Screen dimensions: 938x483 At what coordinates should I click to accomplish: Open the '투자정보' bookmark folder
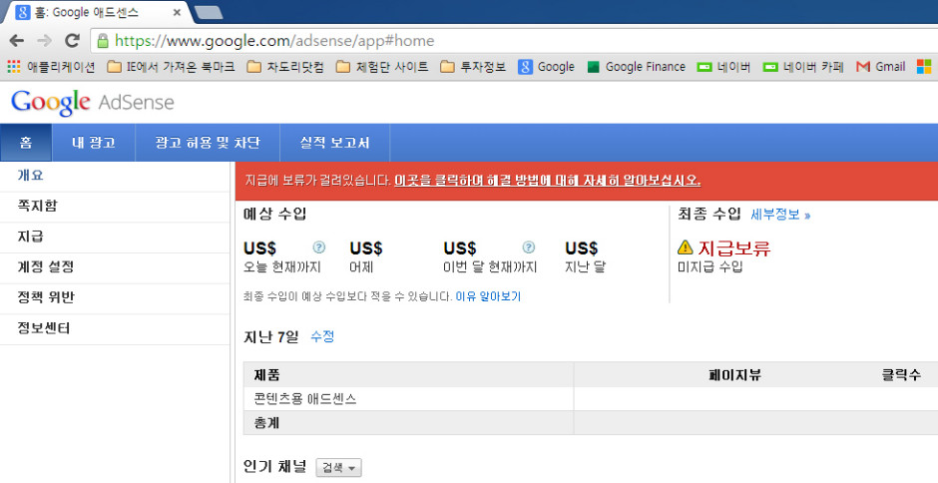(473, 67)
